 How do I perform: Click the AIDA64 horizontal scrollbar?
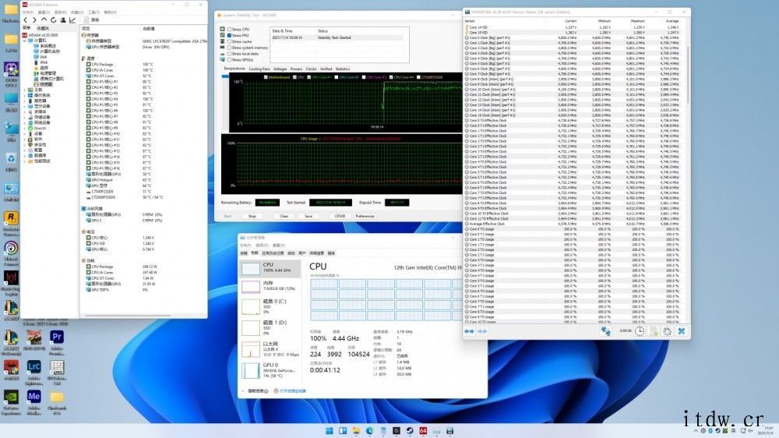point(129,316)
